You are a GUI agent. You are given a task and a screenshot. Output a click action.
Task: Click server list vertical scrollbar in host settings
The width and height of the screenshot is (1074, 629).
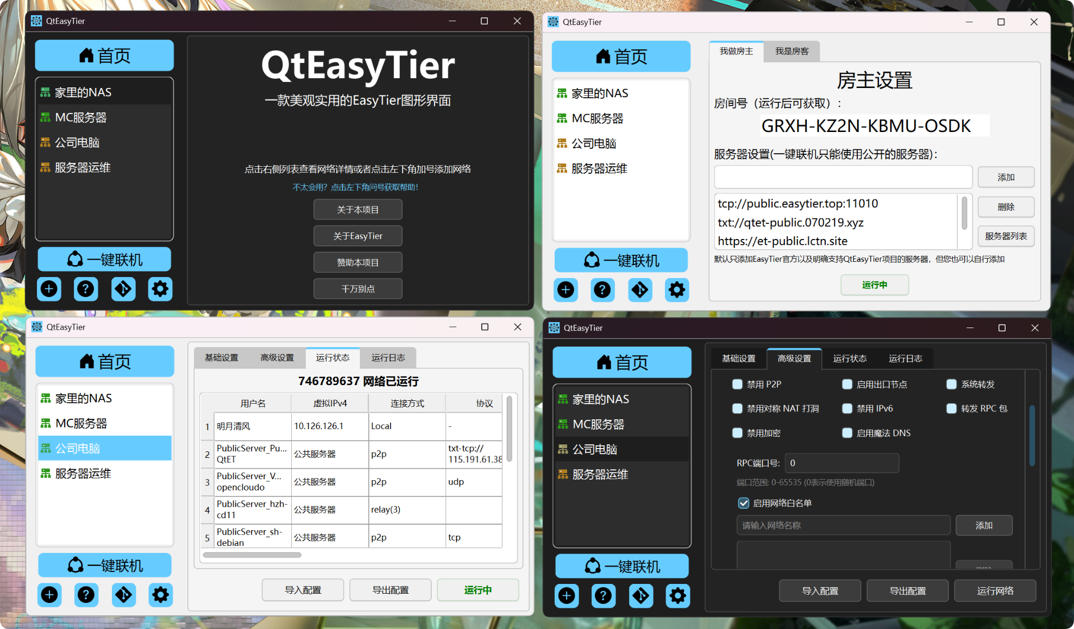pyautogui.click(x=965, y=213)
